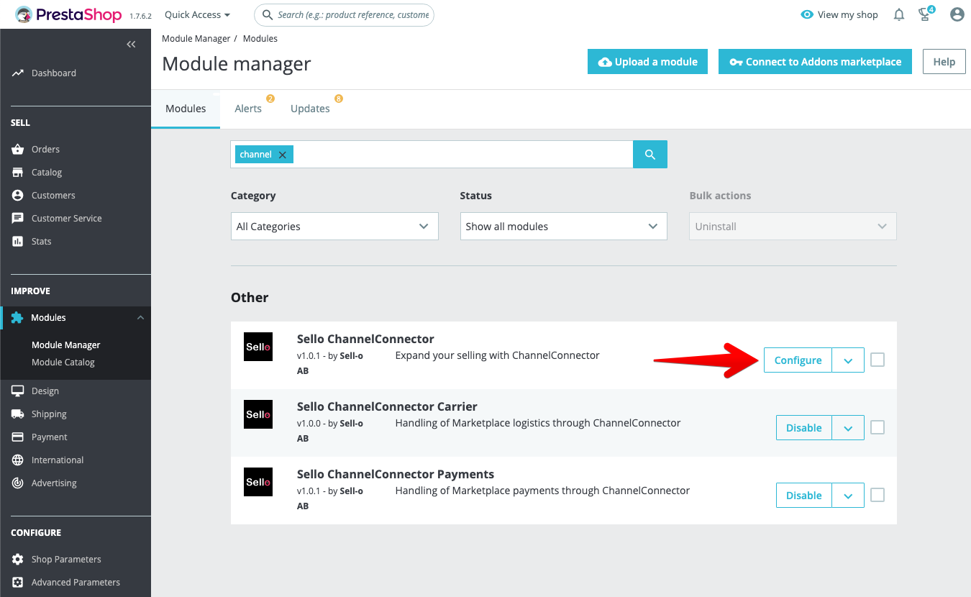This screenshot has height=597, width=971.
Task: Click the View my shop eye icon
Action: point(807,14)
